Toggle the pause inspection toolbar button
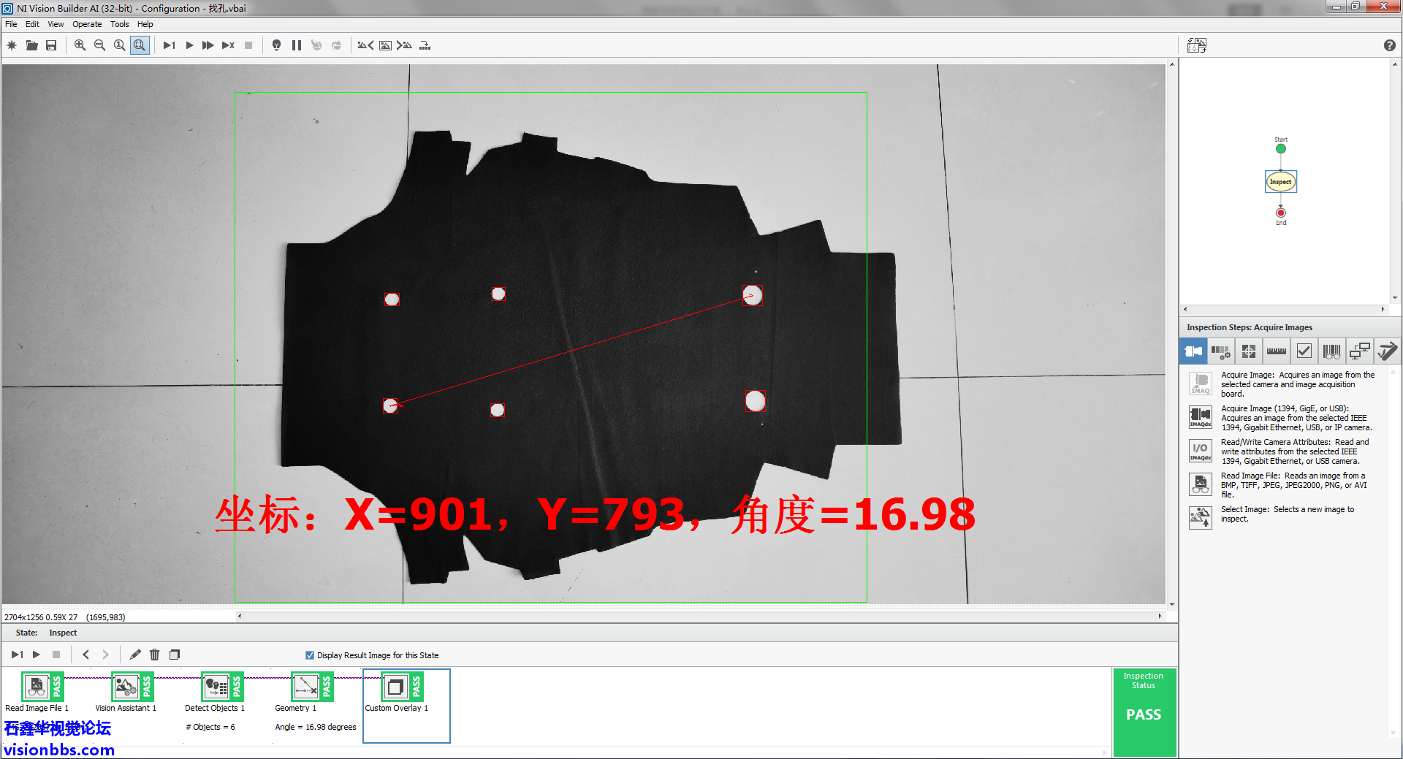 296,45
